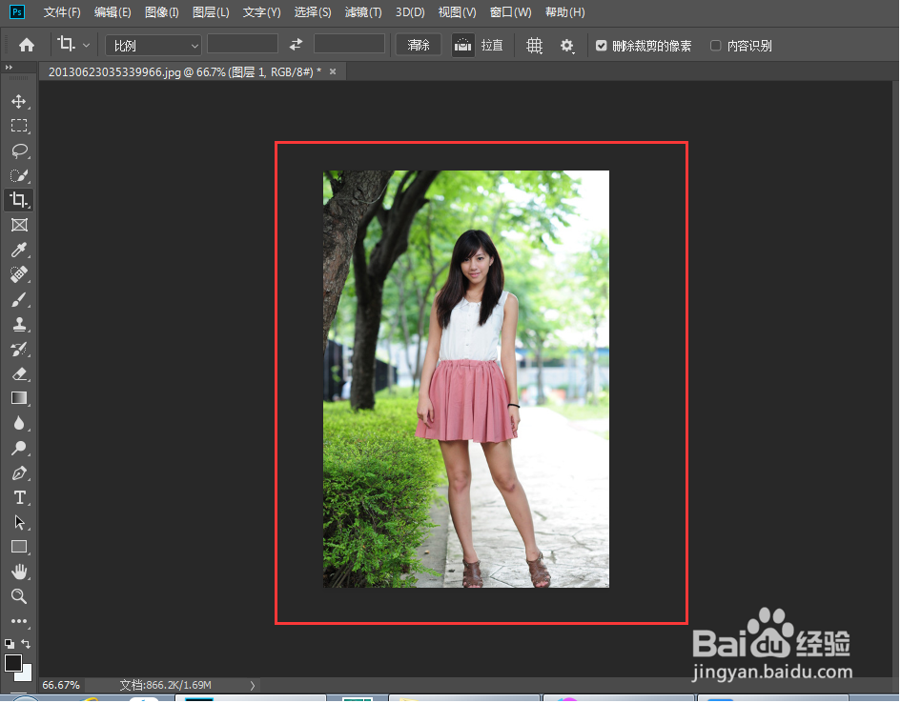
Task: Click the Straighten level icon
Action: click(462, 45)
